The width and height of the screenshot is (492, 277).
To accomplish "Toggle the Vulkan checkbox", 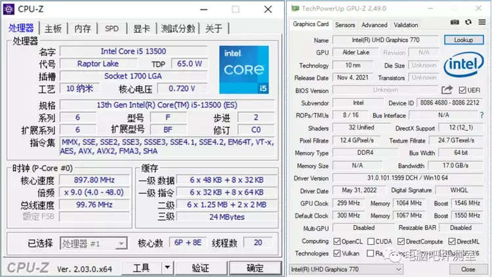I will point(337,253).
